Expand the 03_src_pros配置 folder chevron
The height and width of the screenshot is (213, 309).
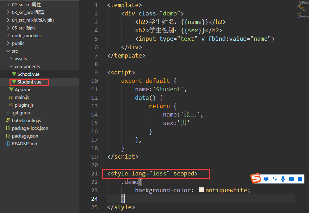click(x=8, y=12)
